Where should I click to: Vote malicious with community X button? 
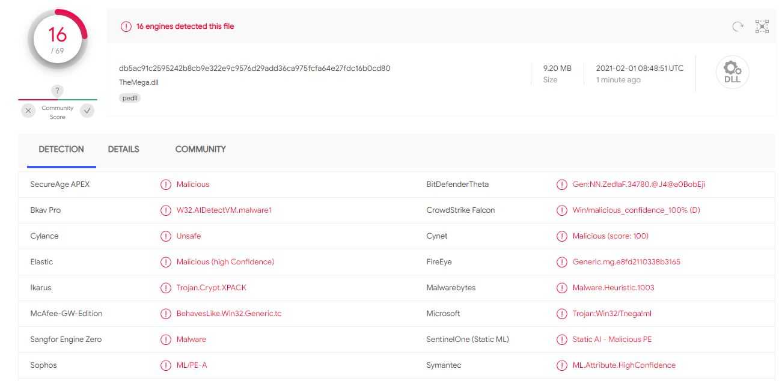pyautogui.click(x=28, y=111)
